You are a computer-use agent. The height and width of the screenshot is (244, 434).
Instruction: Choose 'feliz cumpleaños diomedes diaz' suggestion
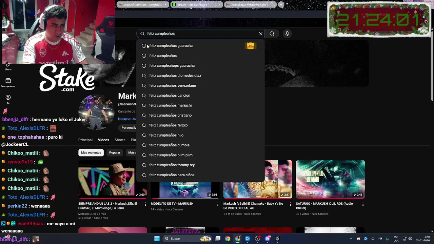[x=200, y=76]
